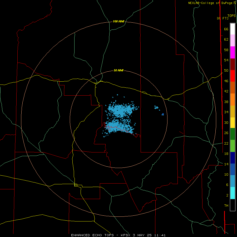Click the light blue legend swatch
The height and width of the screenshot is (237, 237).
(x=233, y=181)
